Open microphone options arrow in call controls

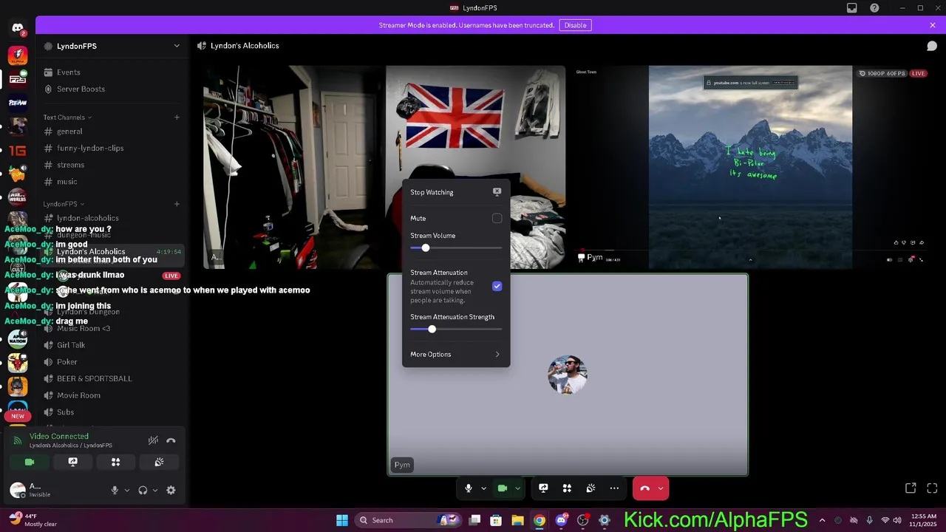click(483, 488)
